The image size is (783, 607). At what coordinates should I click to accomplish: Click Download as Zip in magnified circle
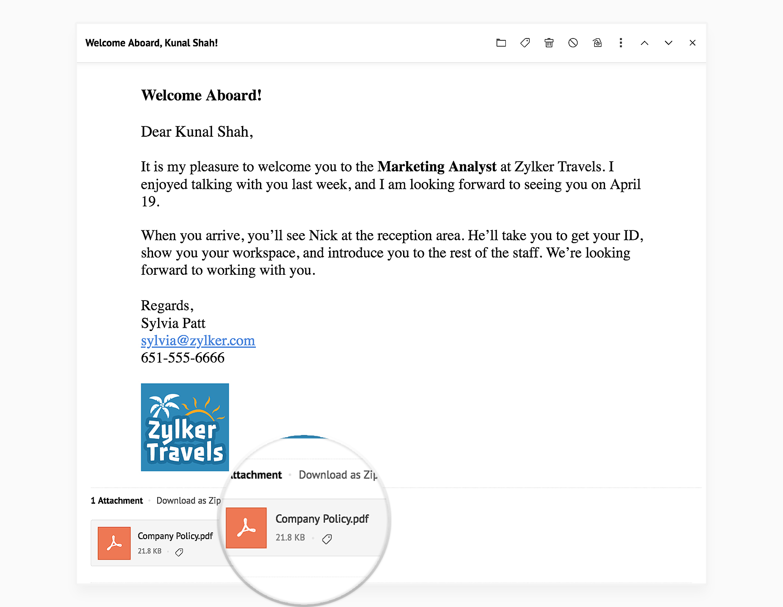pos(337,475)
